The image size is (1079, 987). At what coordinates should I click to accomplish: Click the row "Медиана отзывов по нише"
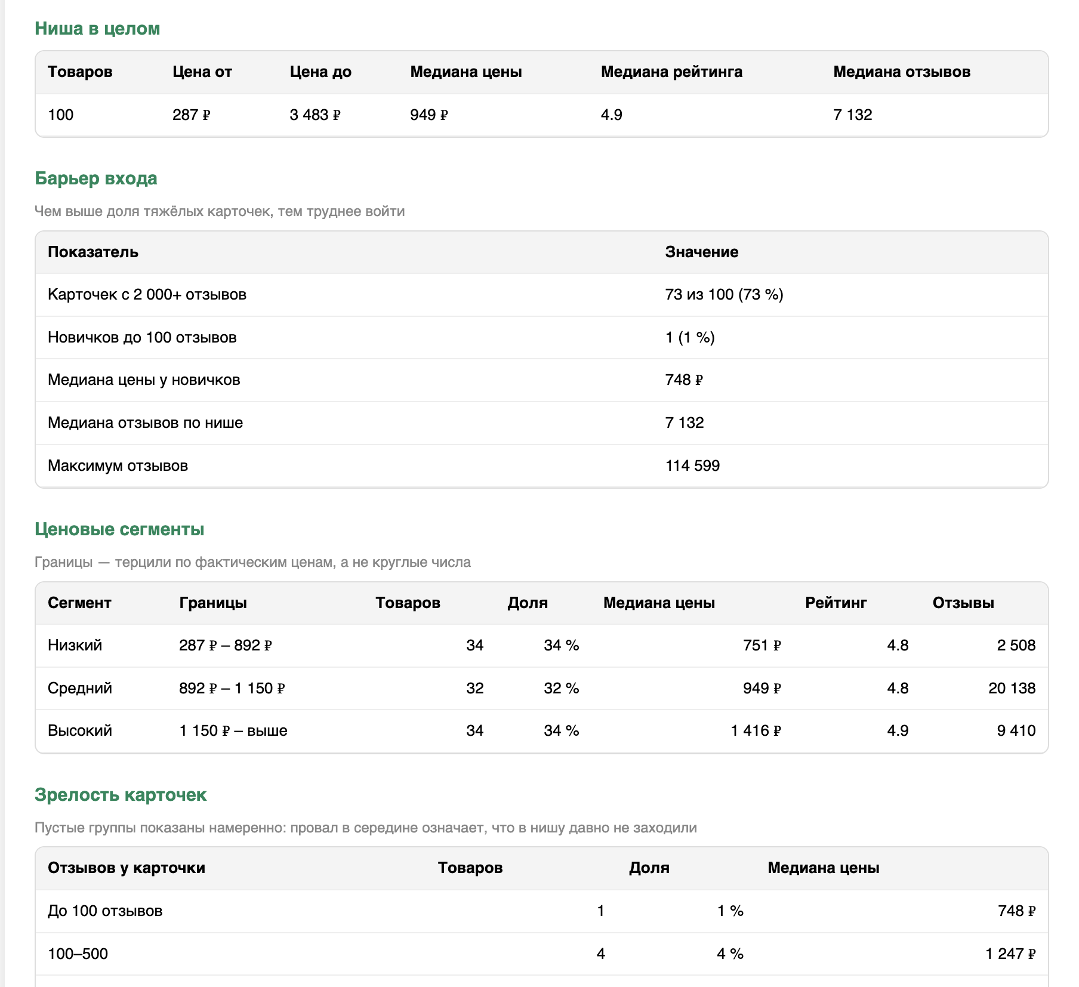coord(542,423)
